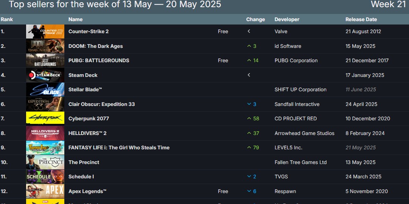This screenshot has height=204, width=409.
Task: Sort the table by Name column
Action: click(x=75, y=19)
